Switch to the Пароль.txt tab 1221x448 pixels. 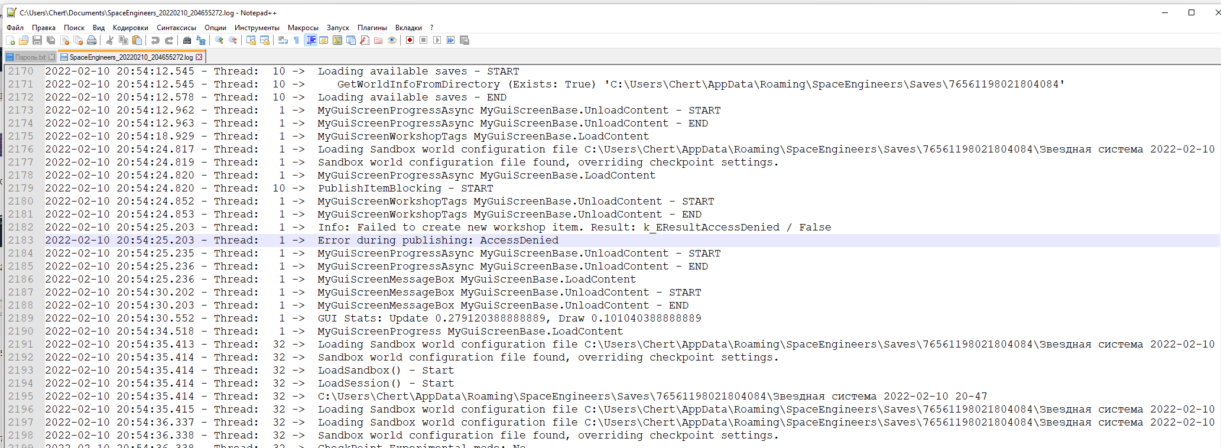[x=30, y=57]
